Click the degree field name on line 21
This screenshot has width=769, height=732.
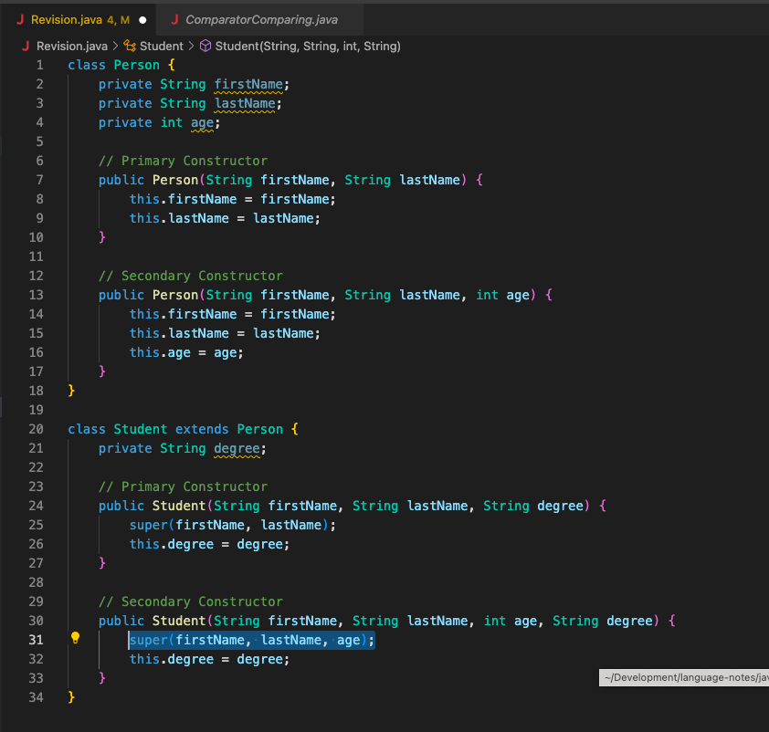point(237,448)
